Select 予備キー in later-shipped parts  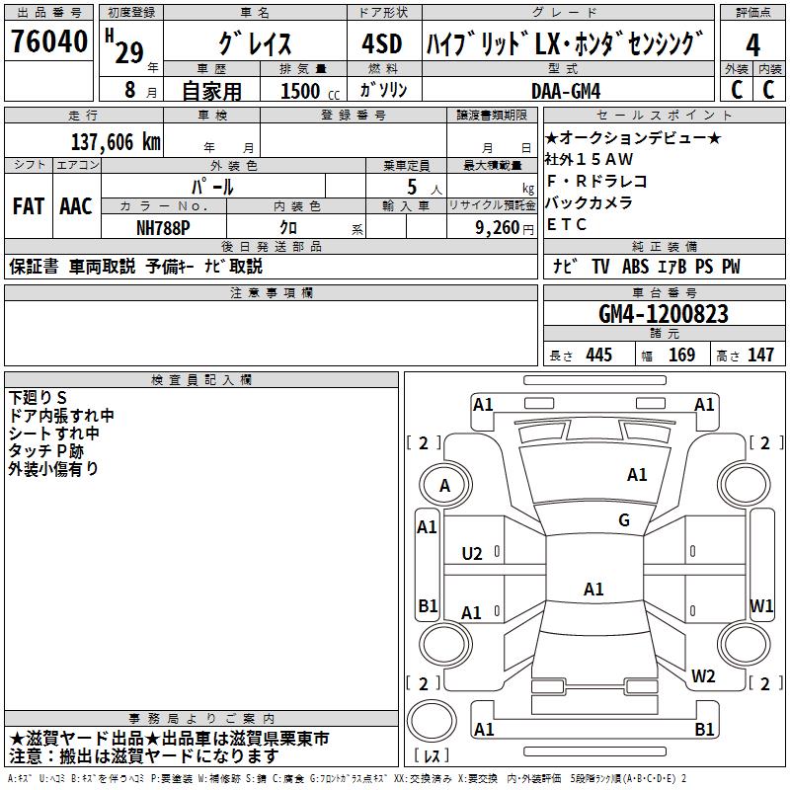[170, 267]
